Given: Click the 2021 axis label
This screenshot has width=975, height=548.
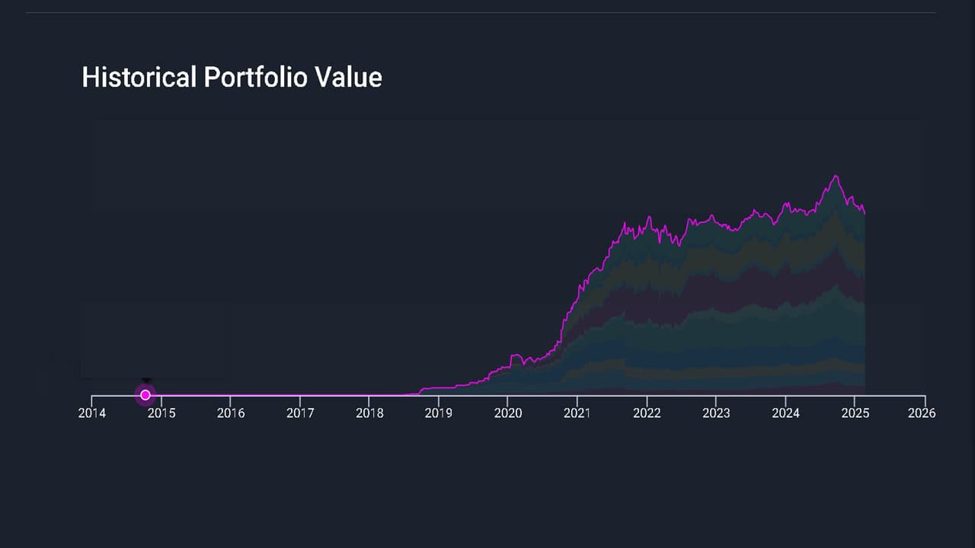Looking at the screenshot, I should [x=577, y=413].
